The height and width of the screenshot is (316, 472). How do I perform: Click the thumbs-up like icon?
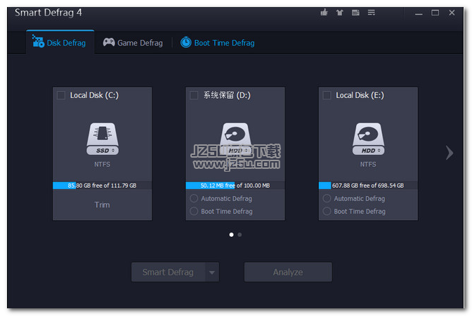[x=324, y=13]
